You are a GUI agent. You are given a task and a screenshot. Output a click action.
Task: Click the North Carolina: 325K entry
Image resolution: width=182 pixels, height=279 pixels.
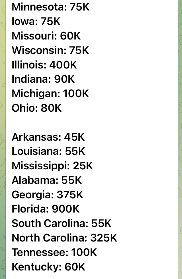(x=64, y=238)
